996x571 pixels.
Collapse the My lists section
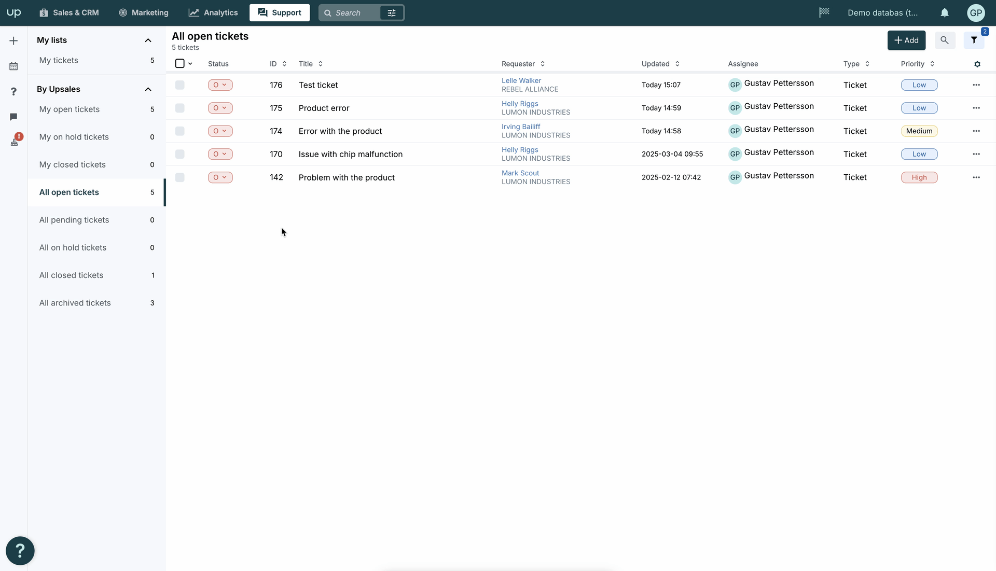click(148, 40)
